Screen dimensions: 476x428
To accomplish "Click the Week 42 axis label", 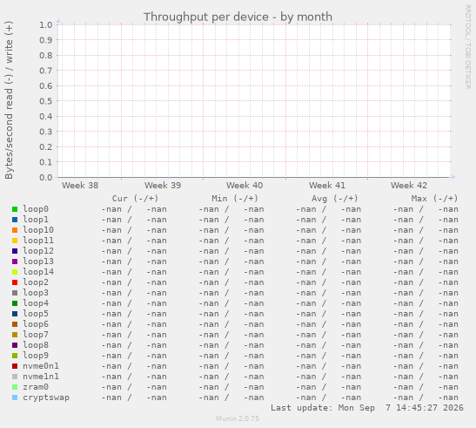I will pyautogui.click(x=409, y=186).
